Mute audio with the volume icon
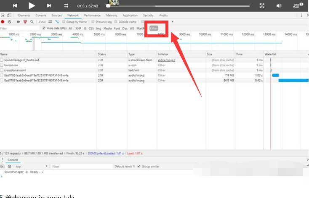 click(279, 5)
